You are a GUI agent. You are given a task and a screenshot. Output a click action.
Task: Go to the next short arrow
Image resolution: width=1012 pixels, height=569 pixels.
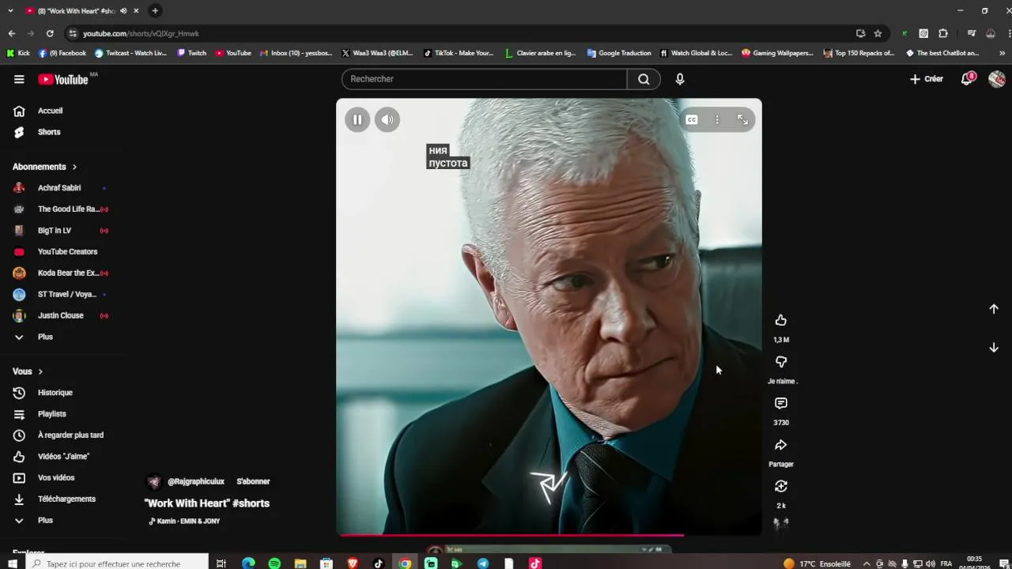coord(994,348)
